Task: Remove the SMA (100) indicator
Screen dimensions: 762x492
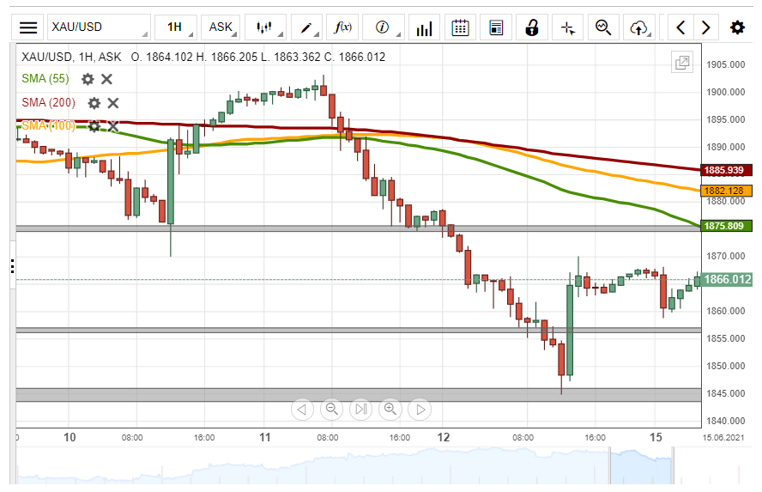Action: pos(113,126)
